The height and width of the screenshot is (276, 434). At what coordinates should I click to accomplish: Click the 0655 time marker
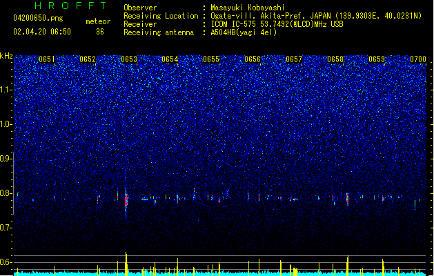click(211, 59)
